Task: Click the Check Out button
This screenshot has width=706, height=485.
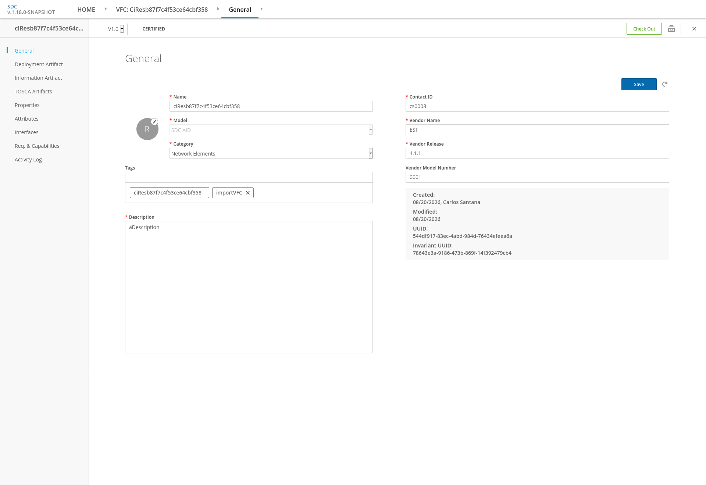Action: 644,29
